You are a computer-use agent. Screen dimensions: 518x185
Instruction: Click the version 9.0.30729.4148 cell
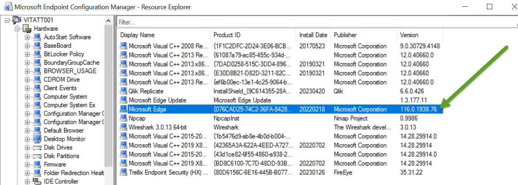click(x=420, y=46)
